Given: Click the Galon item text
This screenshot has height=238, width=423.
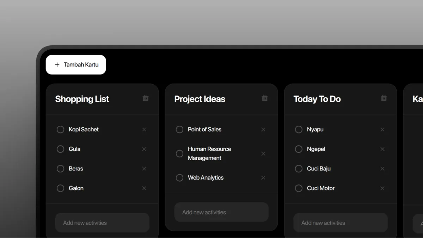Looking at the screenshot, I should click(76, 188).
